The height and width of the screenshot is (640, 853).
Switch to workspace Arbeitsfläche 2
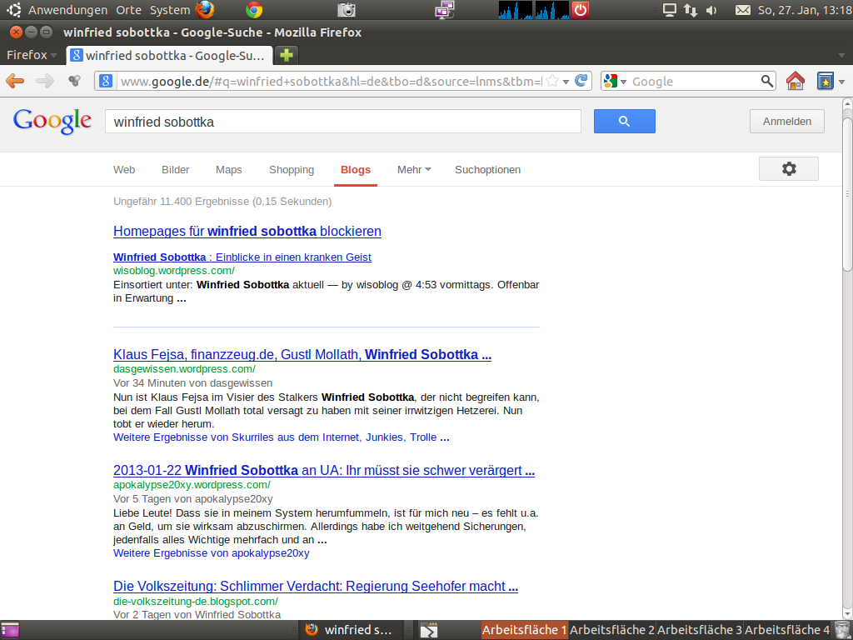(x=612, y=630)
